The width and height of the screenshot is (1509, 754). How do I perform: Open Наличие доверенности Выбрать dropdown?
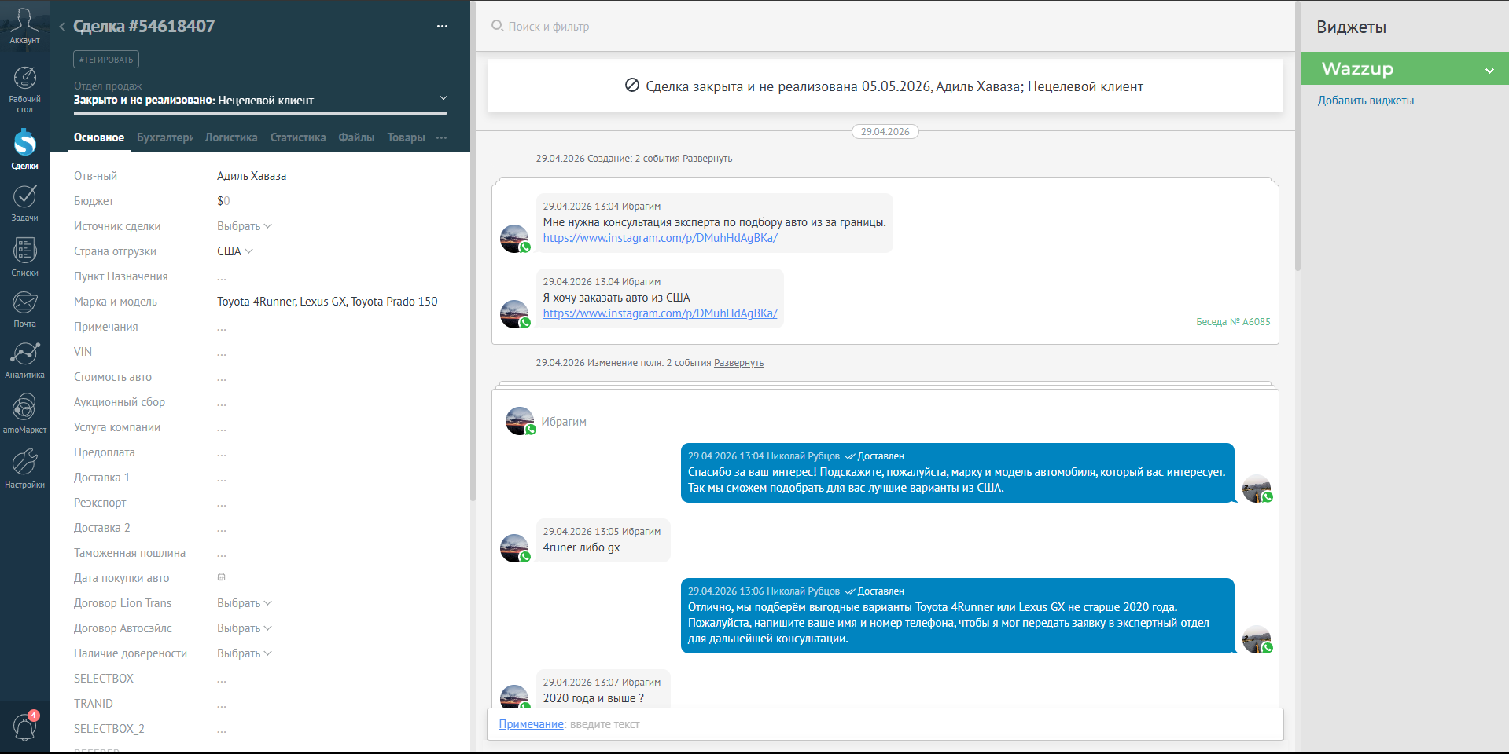(x=245, y=653)
